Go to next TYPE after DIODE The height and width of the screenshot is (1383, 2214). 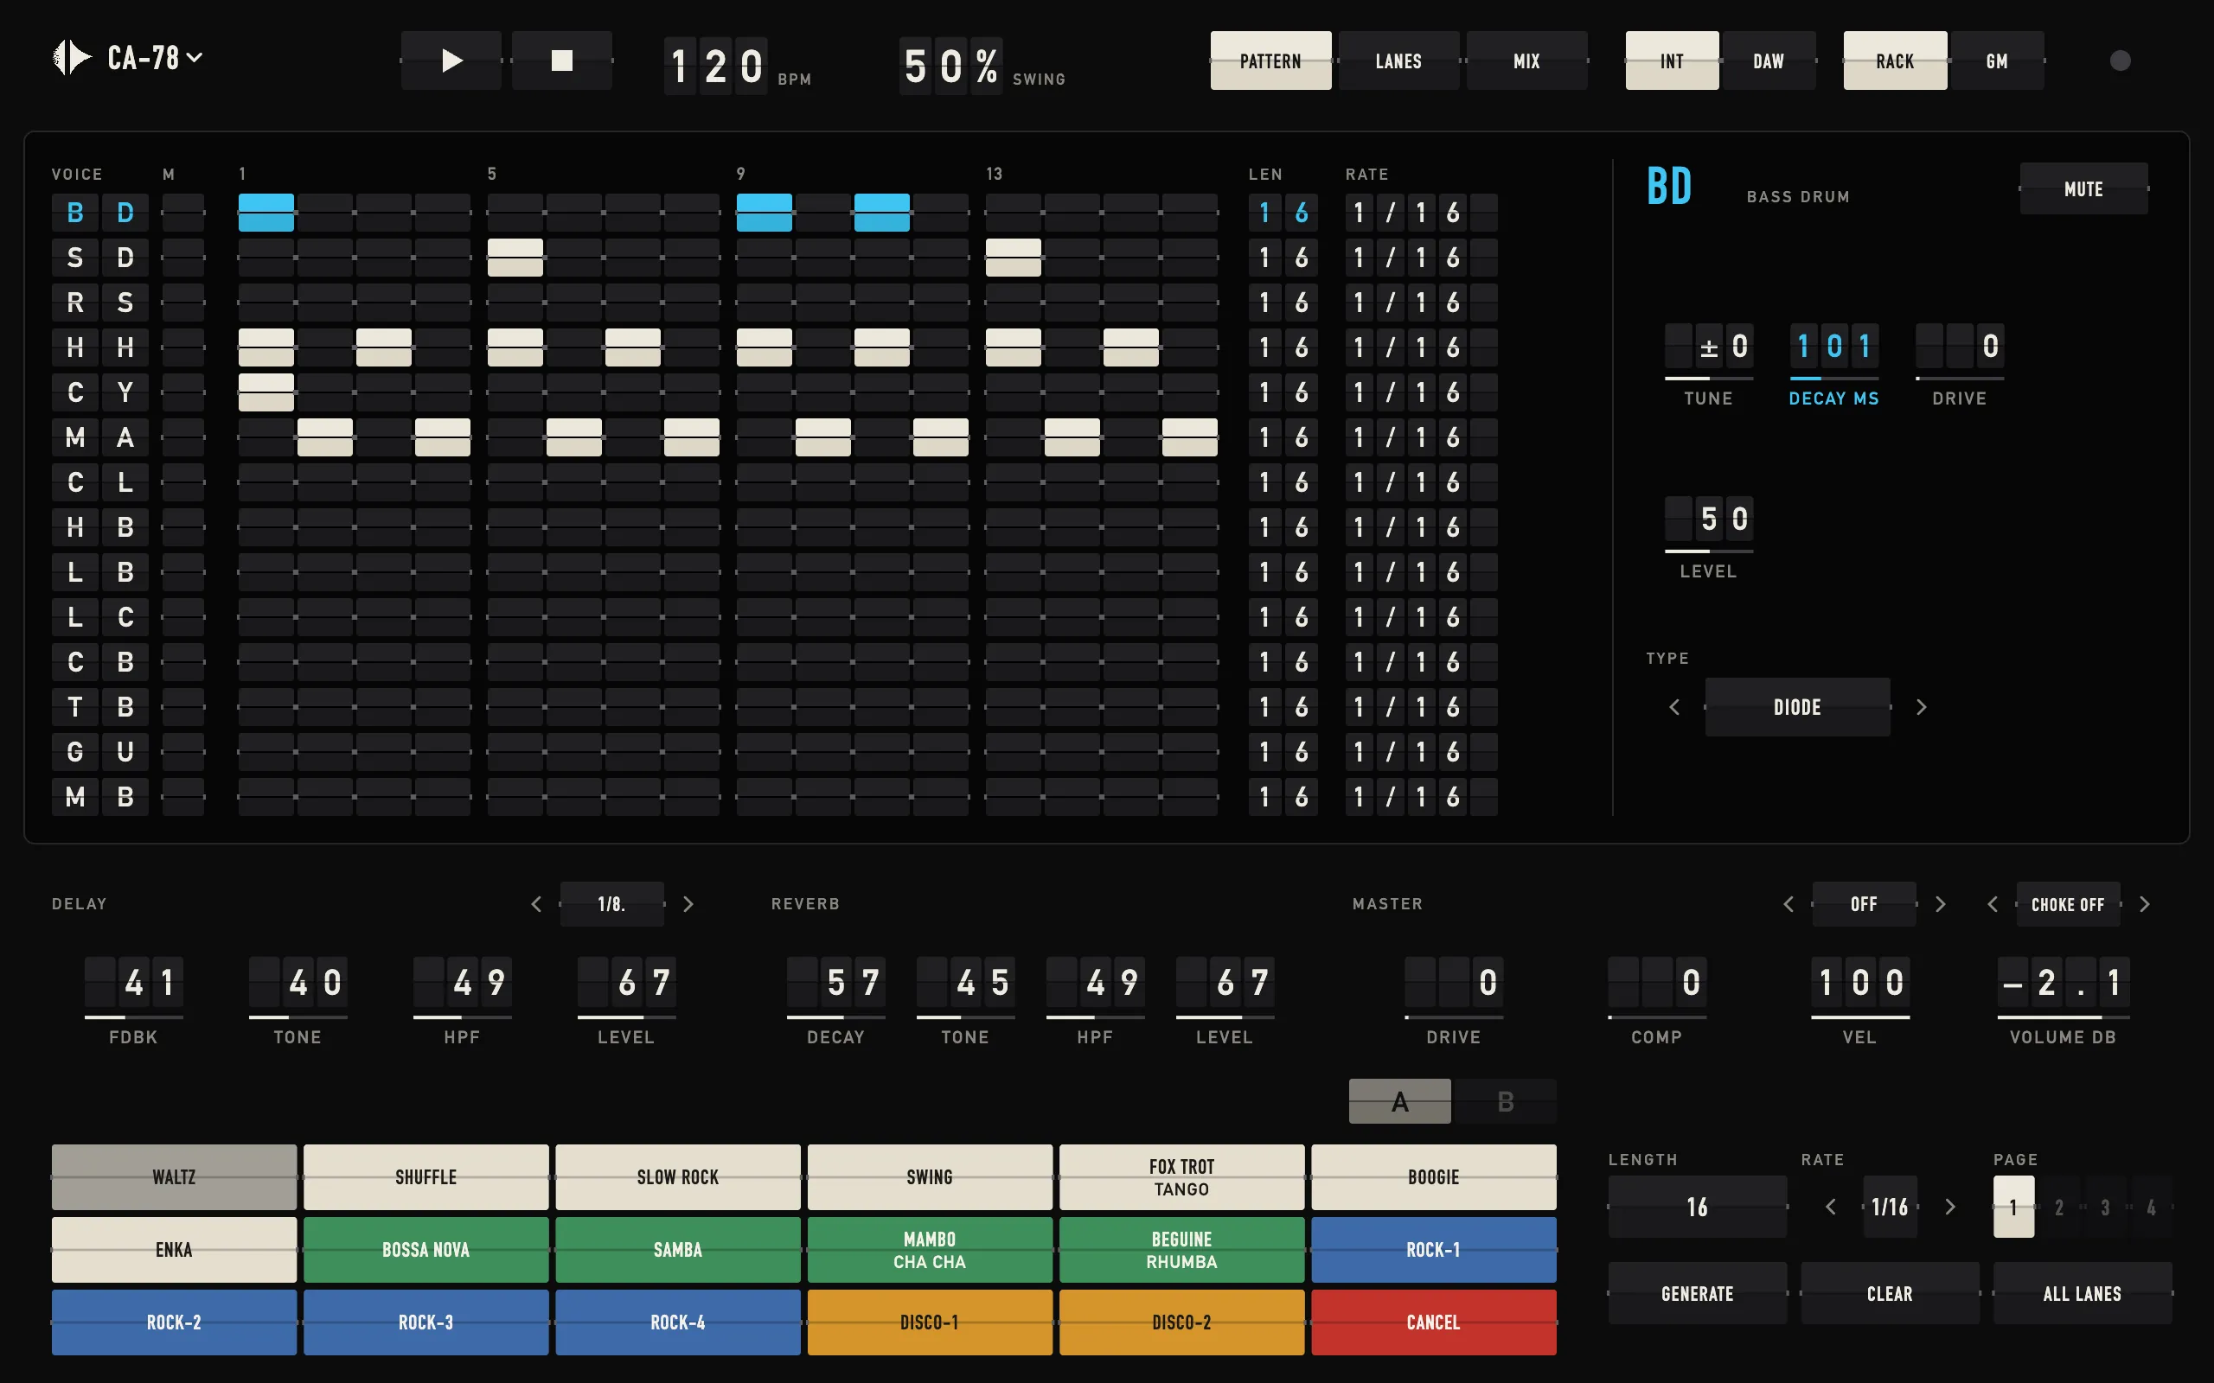tap(1921, 707)
